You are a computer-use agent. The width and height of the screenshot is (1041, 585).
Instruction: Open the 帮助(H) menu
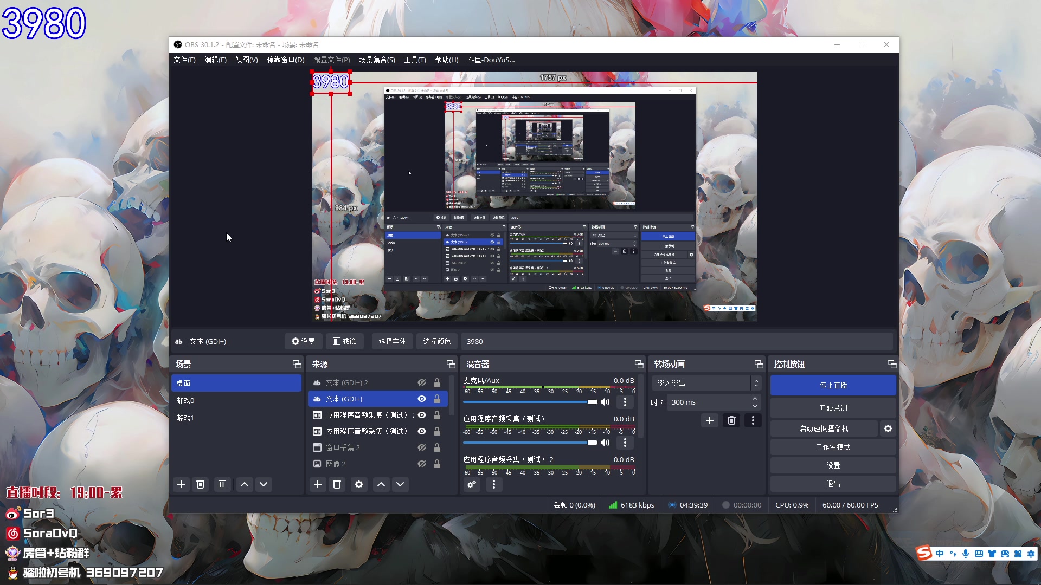[446, 60]
